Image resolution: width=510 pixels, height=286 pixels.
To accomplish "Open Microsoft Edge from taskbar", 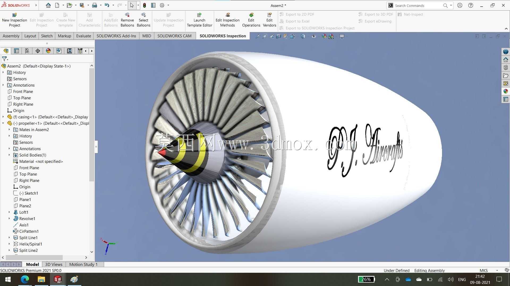I will pyautogui.click(x=25, y=279).
